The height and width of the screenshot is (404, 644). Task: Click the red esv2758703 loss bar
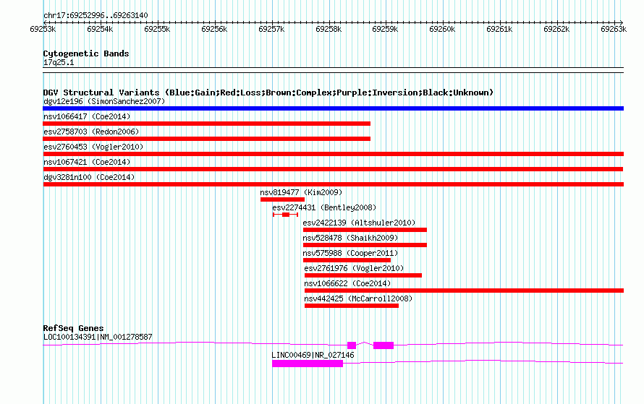point(207,139)
